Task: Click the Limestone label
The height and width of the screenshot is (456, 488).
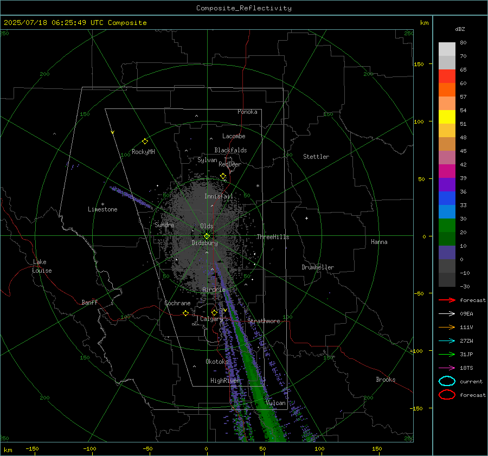Action: tap(102, 209)
